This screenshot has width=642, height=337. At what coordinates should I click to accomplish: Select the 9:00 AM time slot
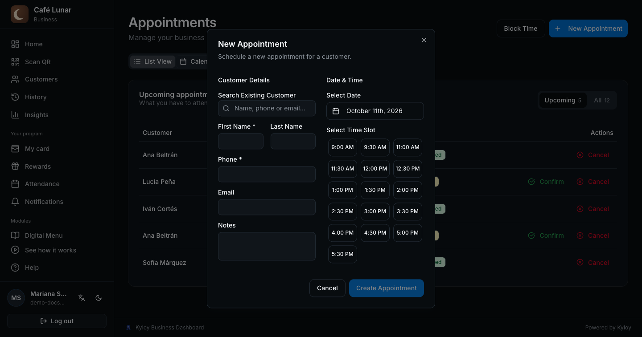point(342,147)
